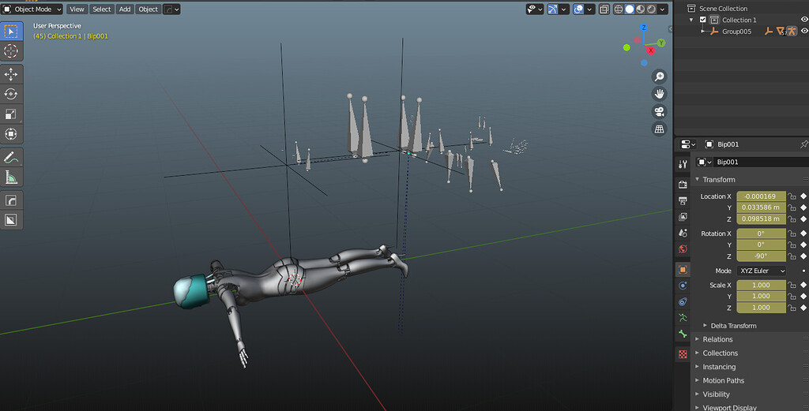Open the Physics properties tab
Screen dimensions: 809x411
click(x=683, y=286)
